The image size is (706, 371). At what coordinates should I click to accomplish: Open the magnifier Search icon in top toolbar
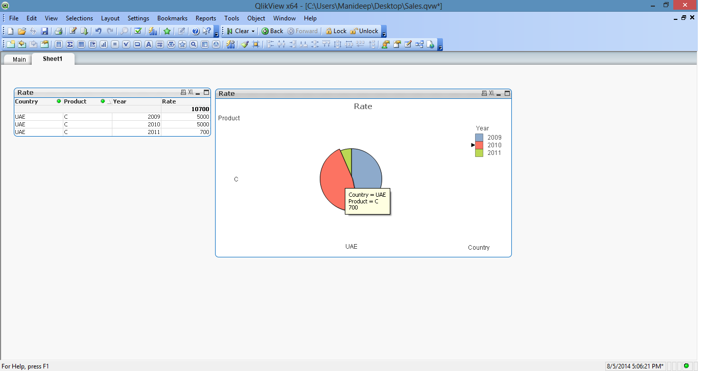[x=124, y=31]
